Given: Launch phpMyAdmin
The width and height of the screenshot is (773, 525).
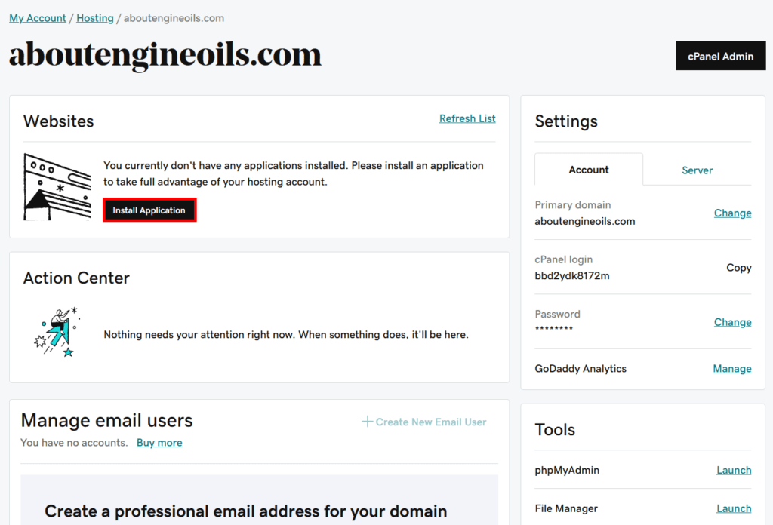Looking at the screenshot, I should (x=734, y=471).
